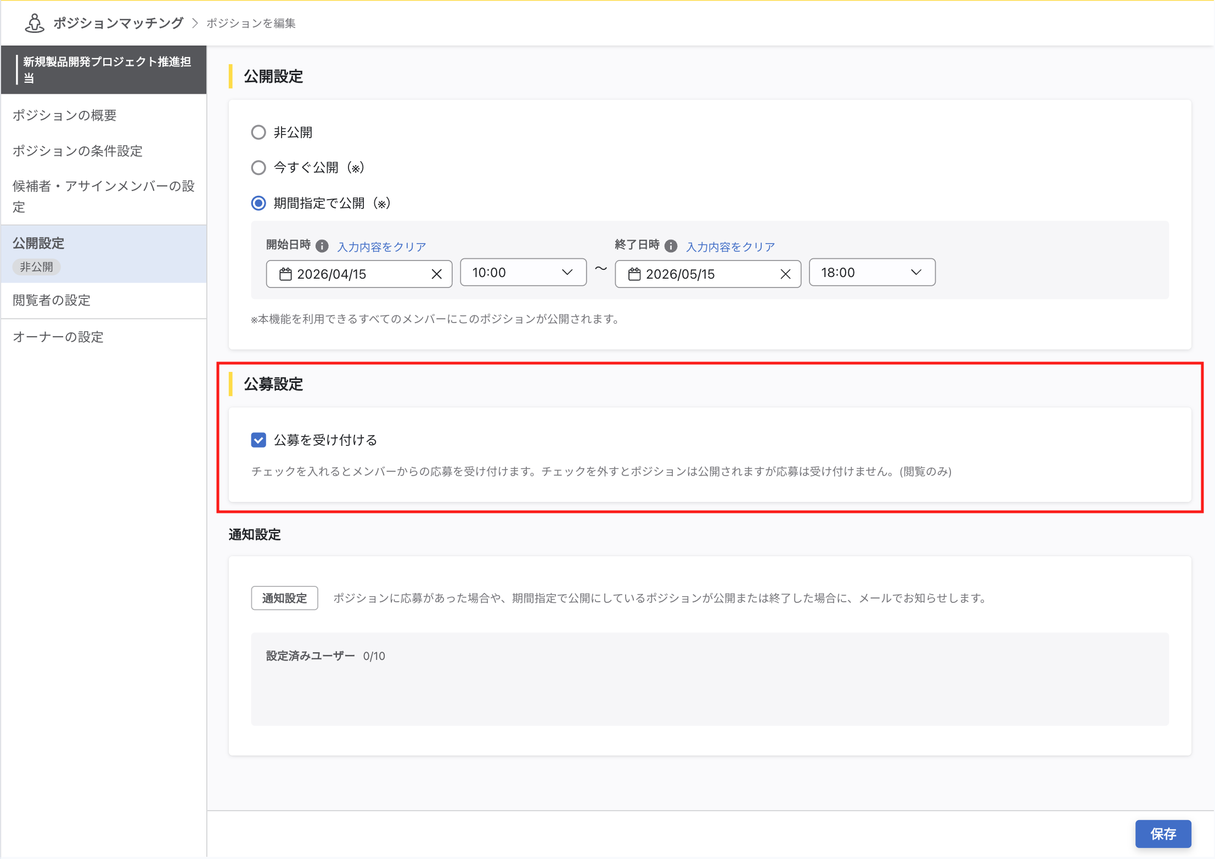Click the 通知設定 button
The image size is (1215, 859).
tap(284, 598)
